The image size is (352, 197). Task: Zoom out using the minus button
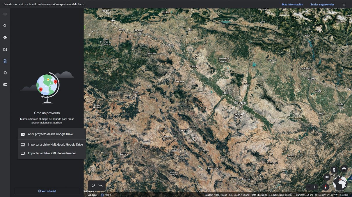[x=309, y=187]
